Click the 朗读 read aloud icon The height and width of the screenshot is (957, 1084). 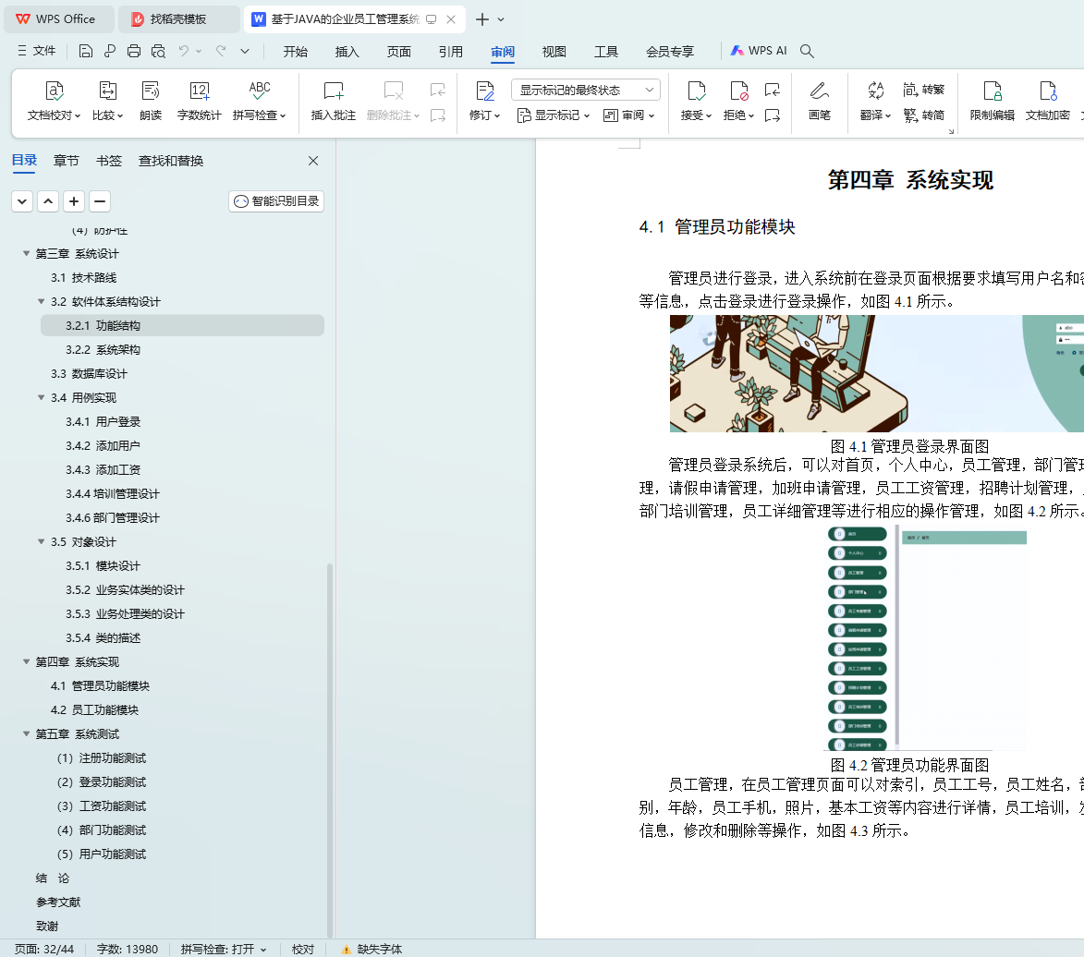[151, 91]
